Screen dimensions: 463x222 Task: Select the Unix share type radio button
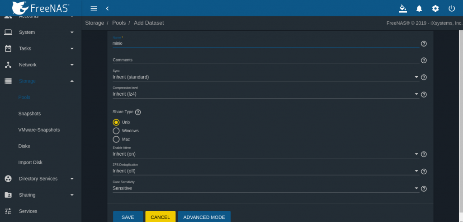tap(116, 122)
